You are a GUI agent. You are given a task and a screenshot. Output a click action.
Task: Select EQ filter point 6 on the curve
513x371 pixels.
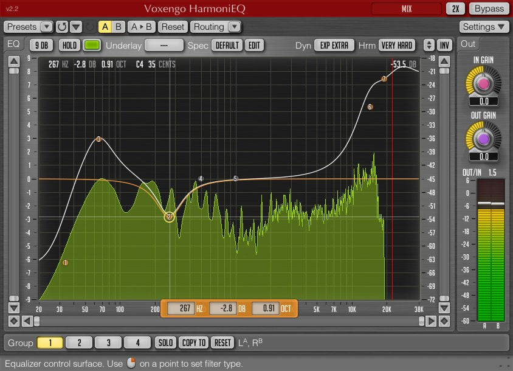click(370, 107)
